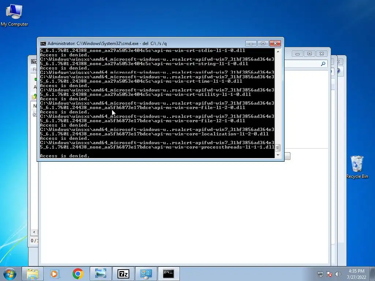Open the Control Panel taskbar item

(x=146, y=274)
